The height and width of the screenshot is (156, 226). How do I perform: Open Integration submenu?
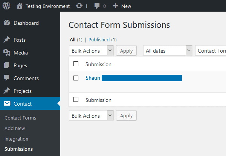[x=16, y=139]
